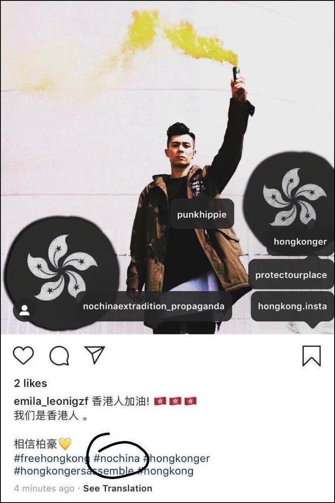
Task: Open the protectourplace tag label
Action: tap(291, 275)
